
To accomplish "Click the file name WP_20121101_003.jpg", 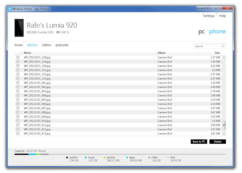I will (37, 91).
